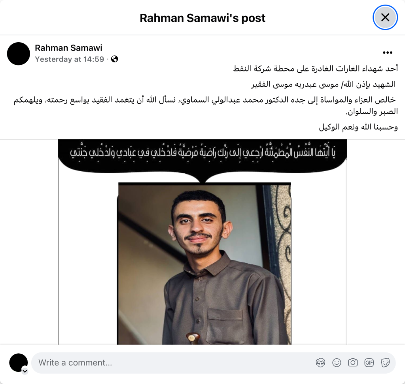Click the last Arabic line of the post
405x384 pixels.
tap(358, 127)
